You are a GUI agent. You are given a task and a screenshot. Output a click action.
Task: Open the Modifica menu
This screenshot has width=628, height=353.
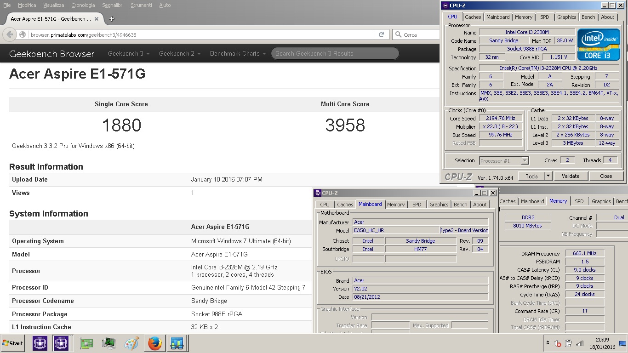[x=27, y=5]
